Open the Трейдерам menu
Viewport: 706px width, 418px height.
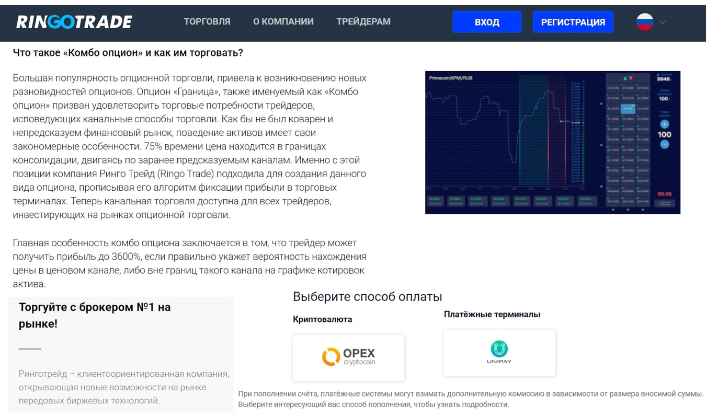tap(363, 21)
